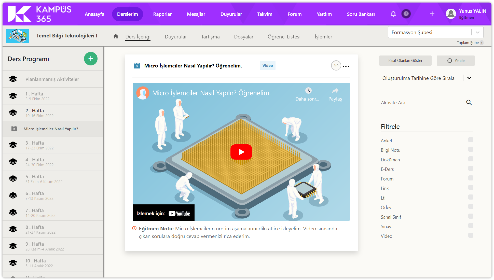Screen dimensions: 494x280
Task: Open the Raporlar menu
Action: pos(162,14)
